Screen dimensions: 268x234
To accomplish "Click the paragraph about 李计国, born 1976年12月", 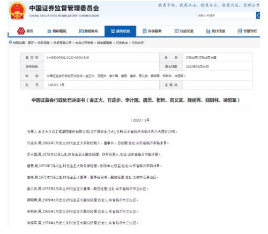I will (94, 154).
